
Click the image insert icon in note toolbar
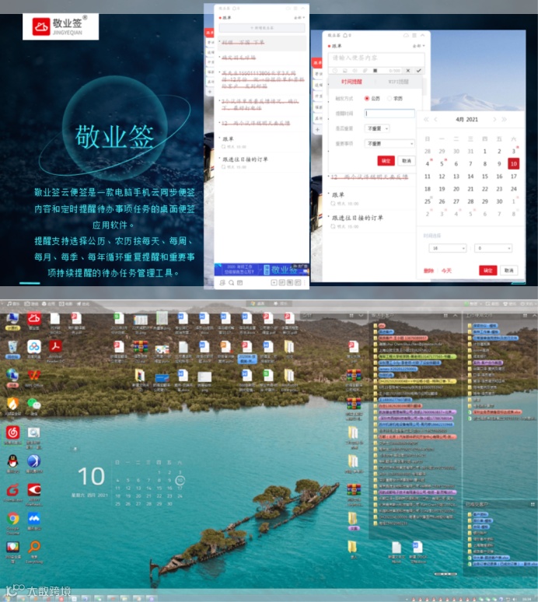click(x=345, y=71)
